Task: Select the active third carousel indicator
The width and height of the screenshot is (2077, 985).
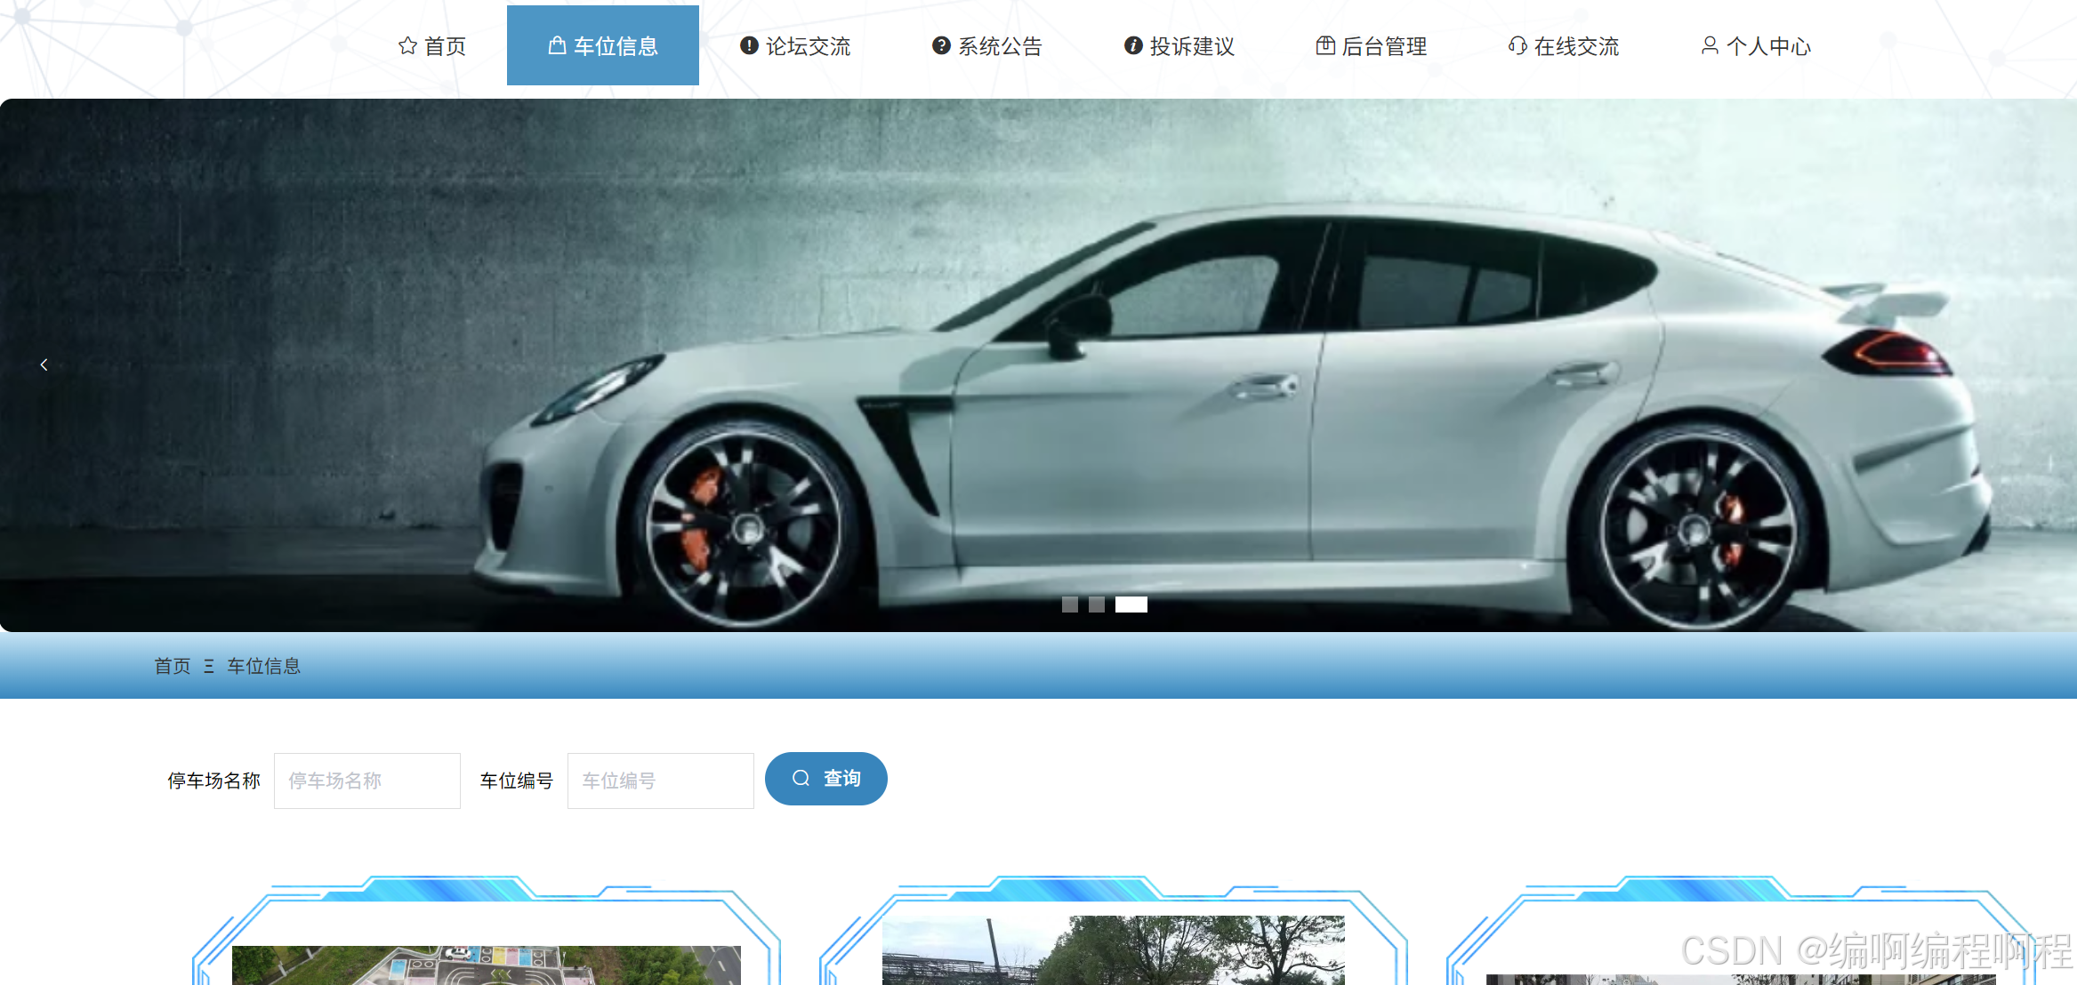Action: pos(1131,605)
